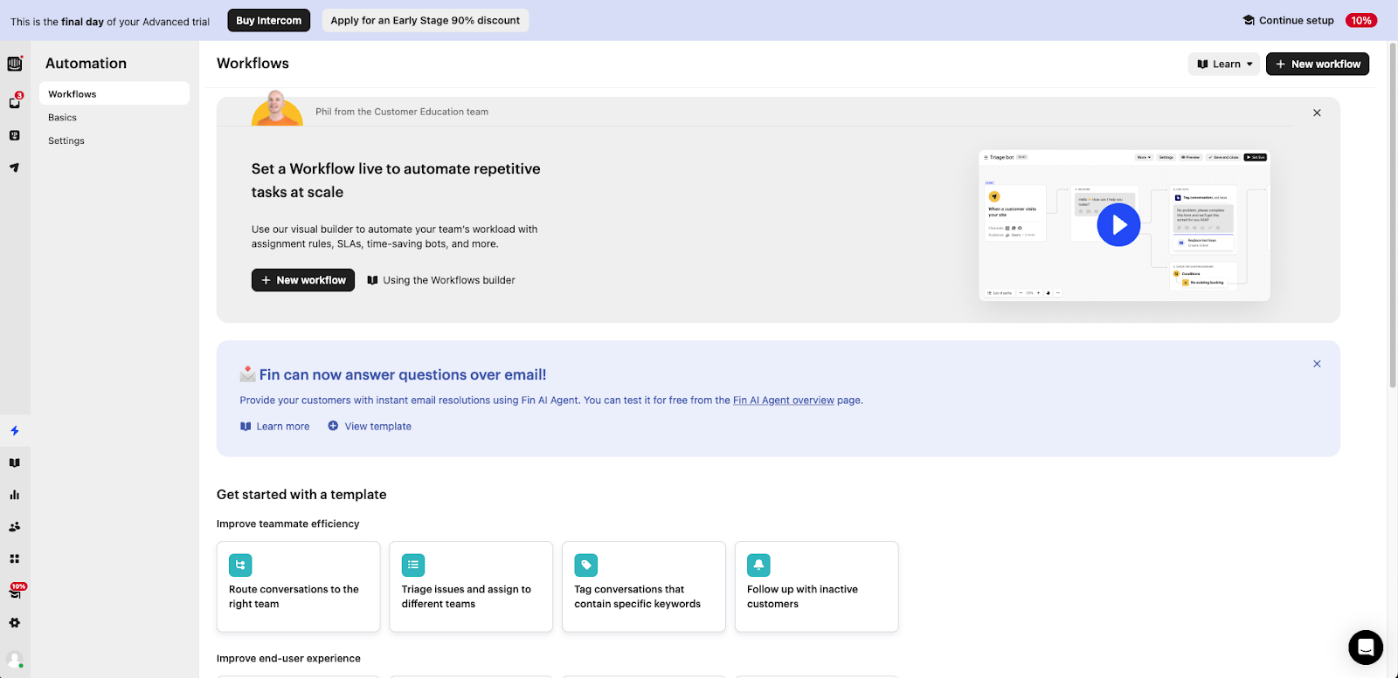
Task: Open the Fin AI Agent sidebar icon
Action: [x=14, y=135]
